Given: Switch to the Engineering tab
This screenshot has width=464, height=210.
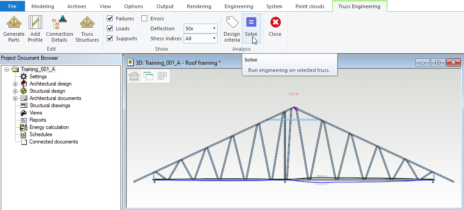Looking at the screenshot, I should (239, 6).
